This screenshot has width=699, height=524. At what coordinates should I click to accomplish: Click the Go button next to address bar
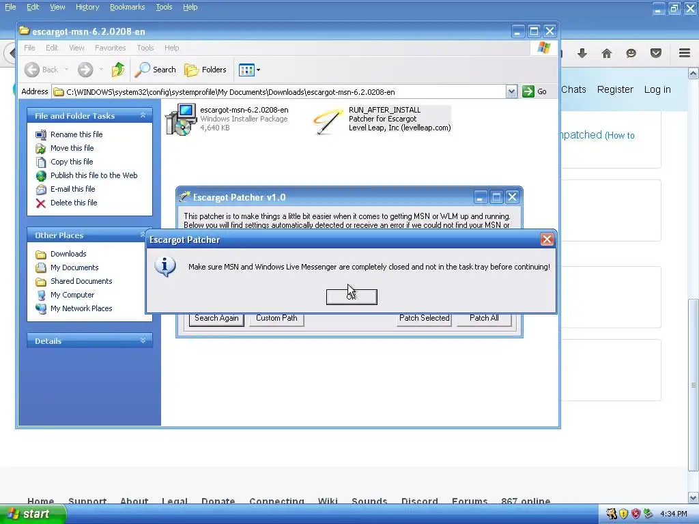535,92
